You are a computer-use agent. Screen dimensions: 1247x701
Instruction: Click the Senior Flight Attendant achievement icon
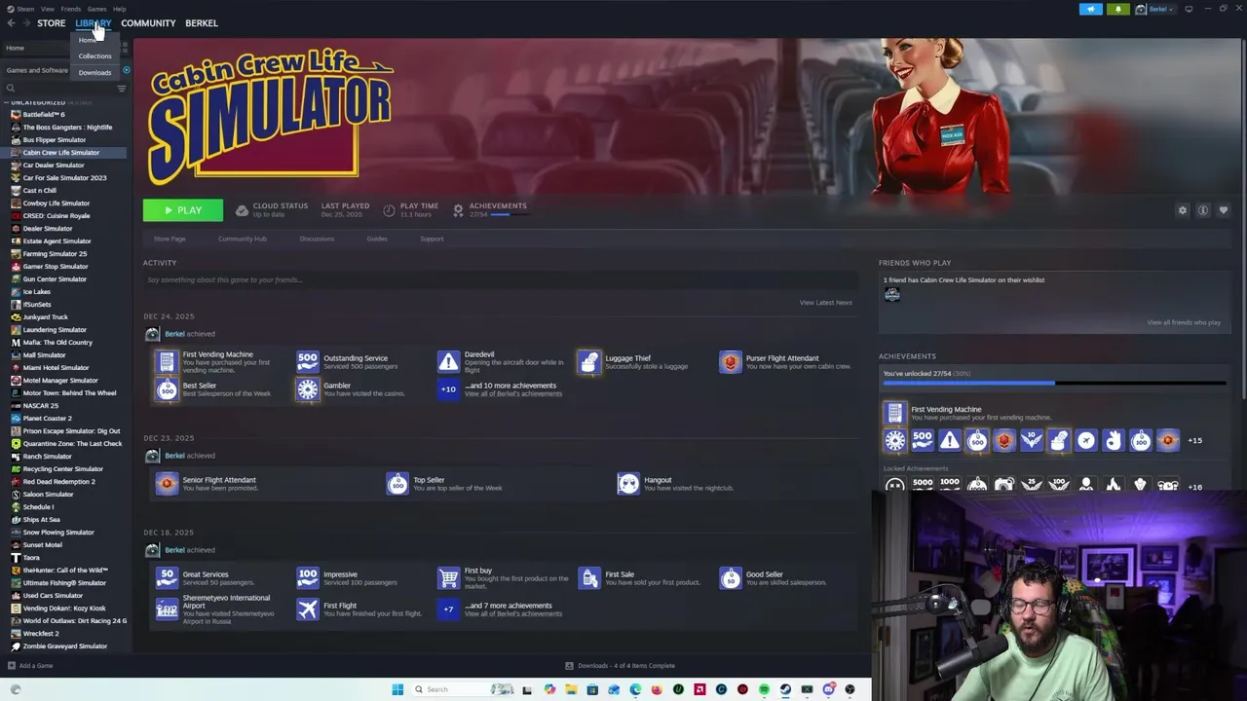(x=168, y=484)
